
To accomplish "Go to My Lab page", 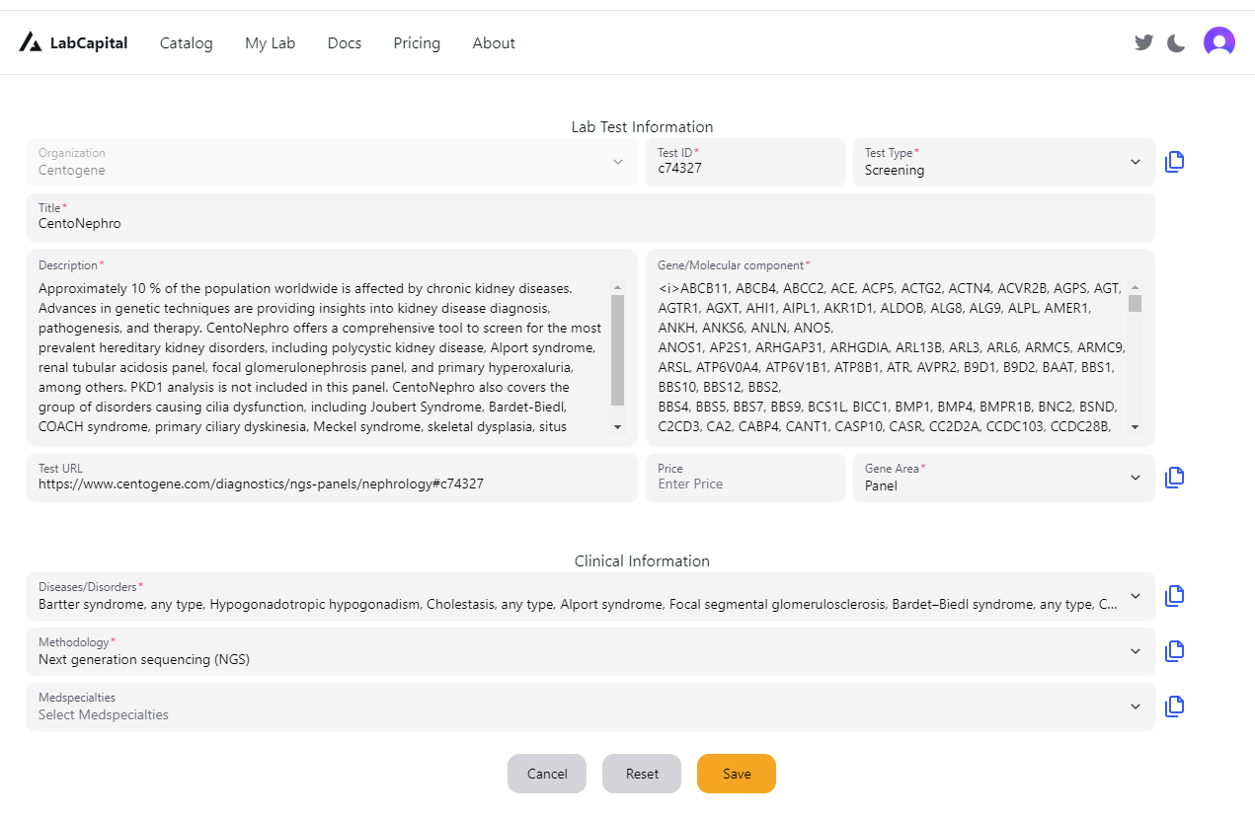I will coord(271,43).
